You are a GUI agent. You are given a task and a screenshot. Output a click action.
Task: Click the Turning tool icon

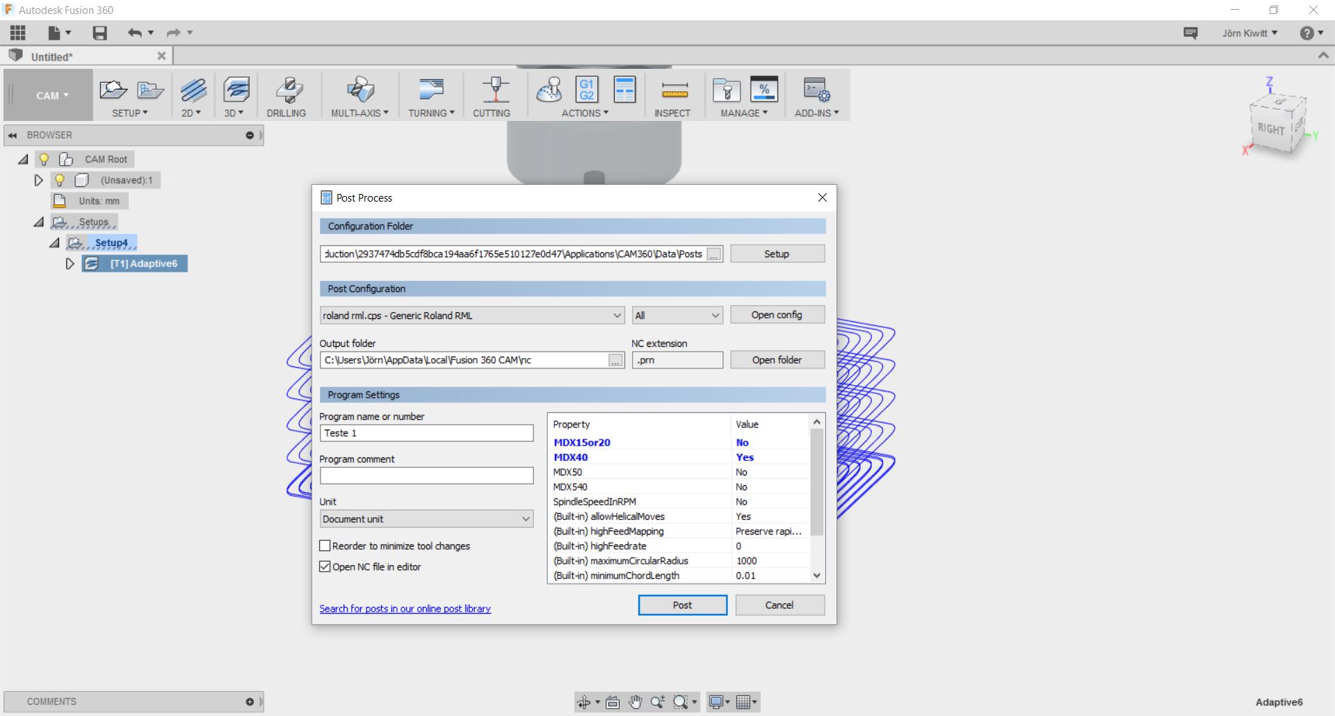(431, 90)
